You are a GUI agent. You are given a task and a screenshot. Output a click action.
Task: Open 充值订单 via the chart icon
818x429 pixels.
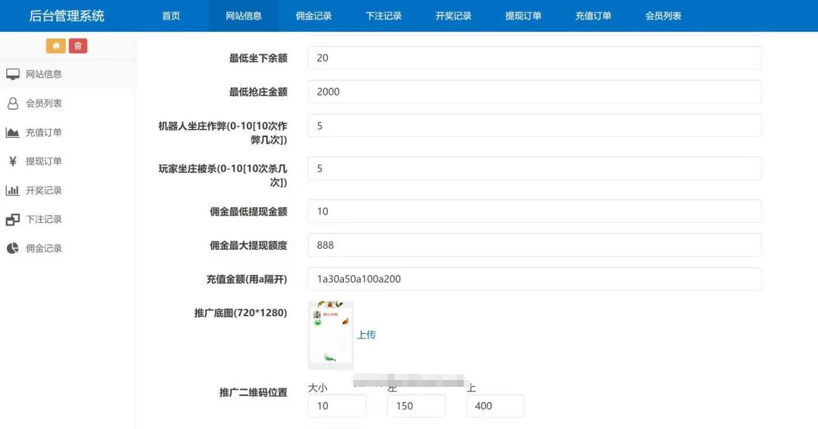point(13,132)
